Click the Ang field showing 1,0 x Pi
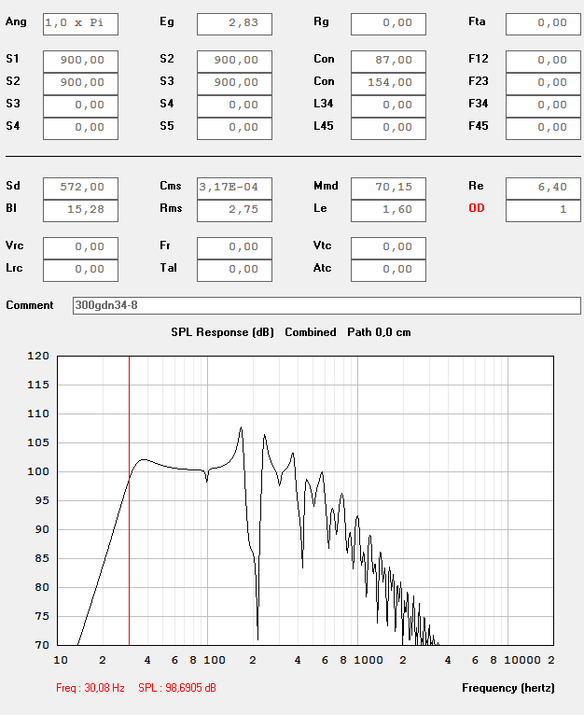The height and width of the screenshot is (715, 584). (x=80, y=24)
